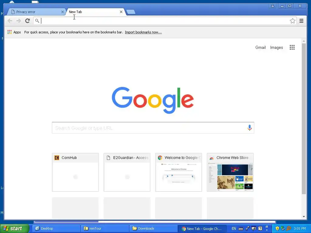Click the EN language indicator
This screenshot has width=311, height=233.
click(234, 228)
